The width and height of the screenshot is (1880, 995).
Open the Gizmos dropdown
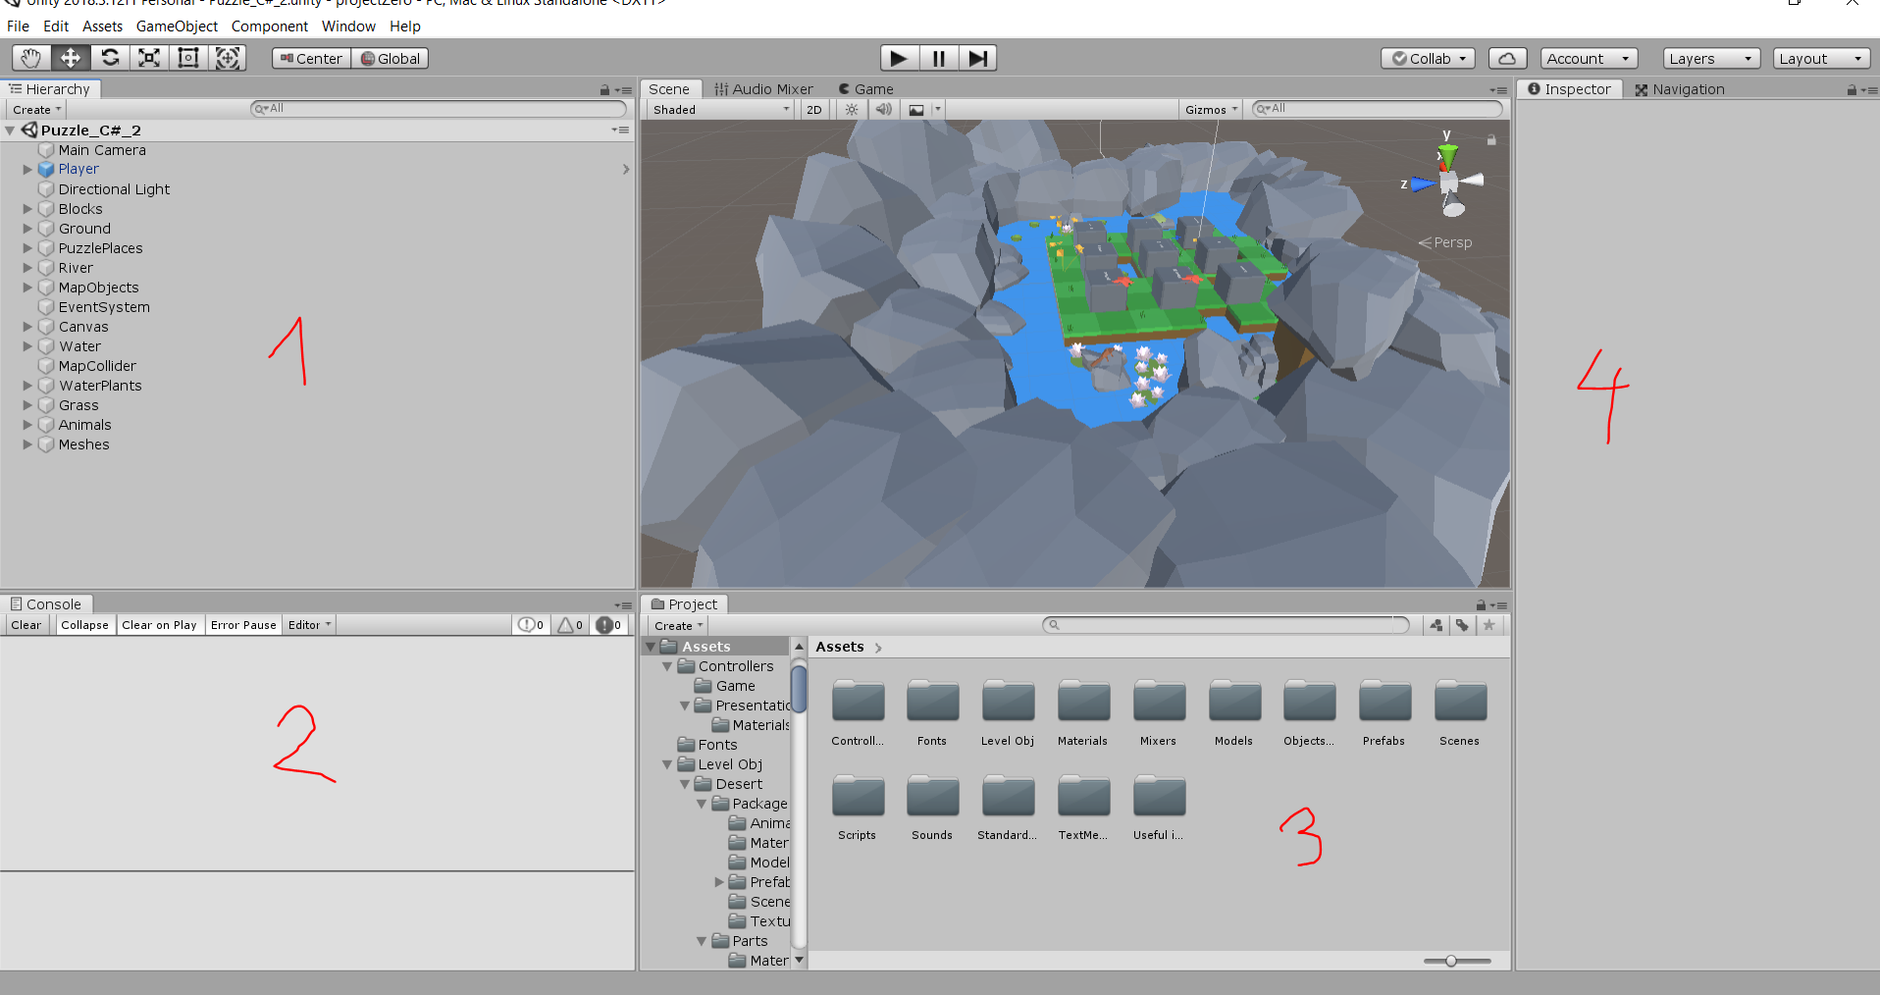[1212, 109]
